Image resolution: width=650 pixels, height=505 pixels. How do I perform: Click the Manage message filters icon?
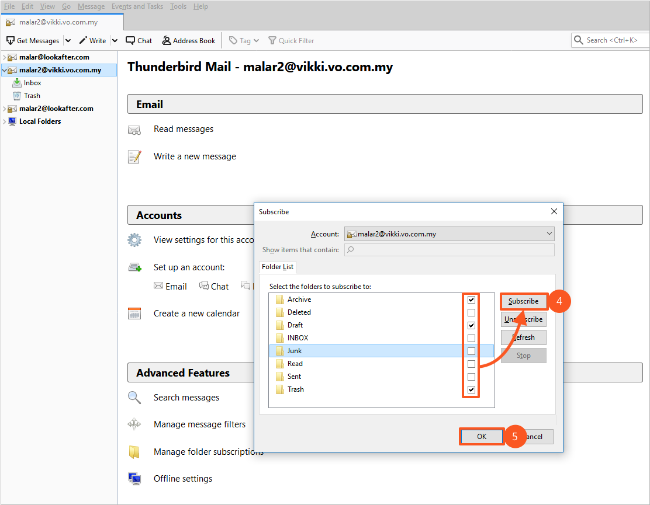click(x=134, y=424)
